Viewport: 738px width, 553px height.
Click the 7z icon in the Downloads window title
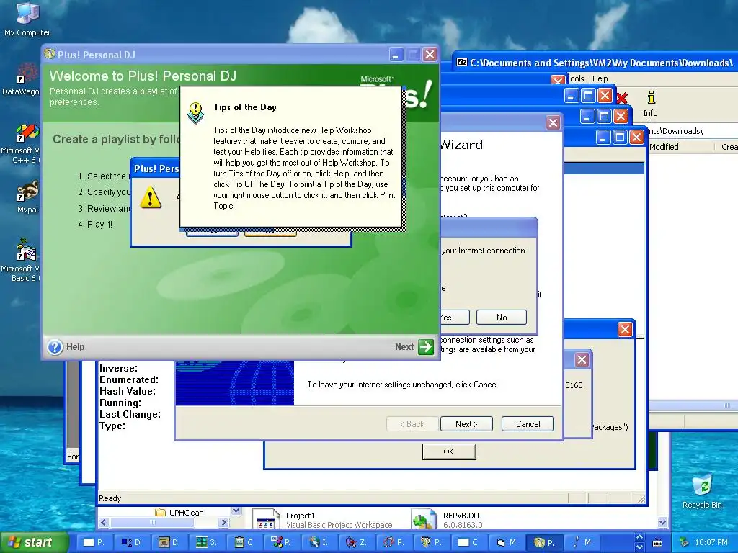462,63
